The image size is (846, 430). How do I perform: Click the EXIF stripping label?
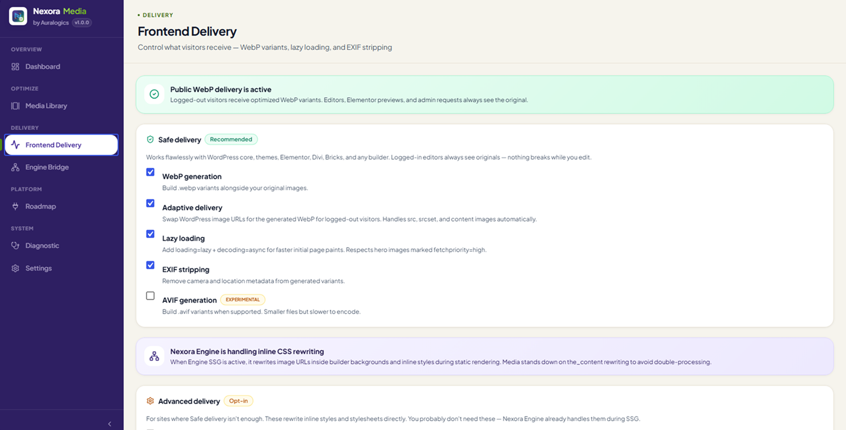coord(186,270)
